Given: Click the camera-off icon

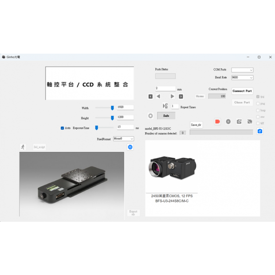Looking at the screenshot, I should pyautogui.click(x=250, y=122).
